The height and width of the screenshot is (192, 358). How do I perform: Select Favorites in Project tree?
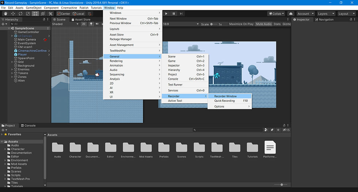(15, 135)
